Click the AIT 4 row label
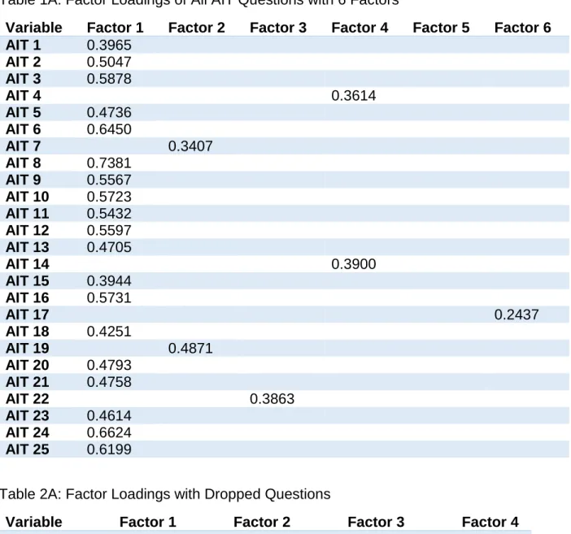This screenshot has height=534, width=571. pyautogui.click(x=24, y=96)
